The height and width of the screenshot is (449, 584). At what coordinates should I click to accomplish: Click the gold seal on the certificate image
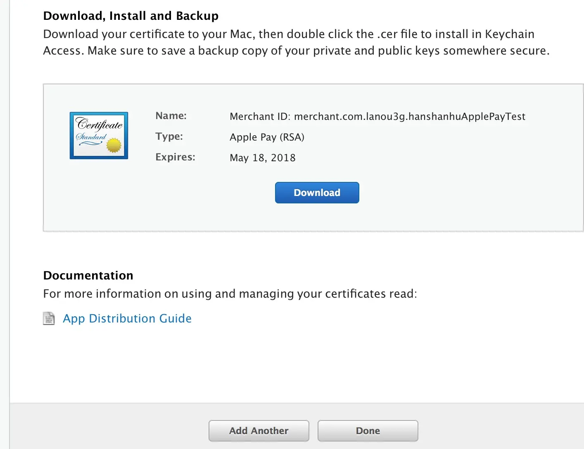tap(114, 145)
